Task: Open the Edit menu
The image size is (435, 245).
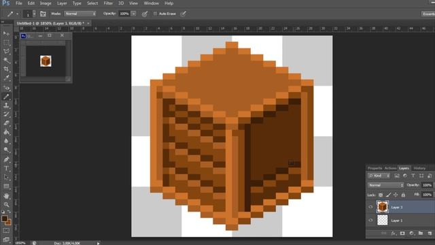Action: 31,3
